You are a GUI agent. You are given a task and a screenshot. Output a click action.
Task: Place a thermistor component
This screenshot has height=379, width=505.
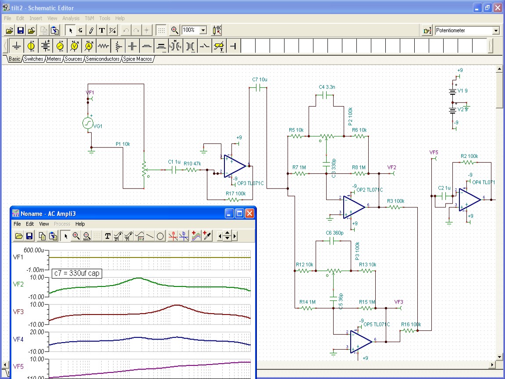tap(219, 46)
